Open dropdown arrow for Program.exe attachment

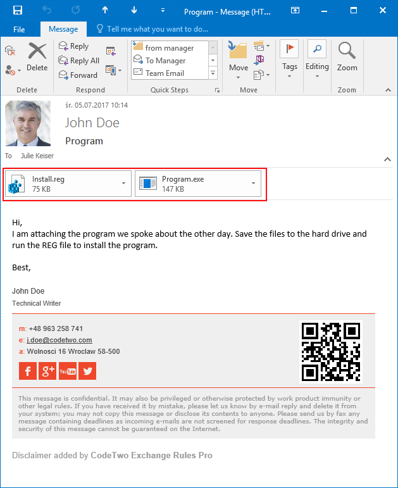(x=253, y=184)
